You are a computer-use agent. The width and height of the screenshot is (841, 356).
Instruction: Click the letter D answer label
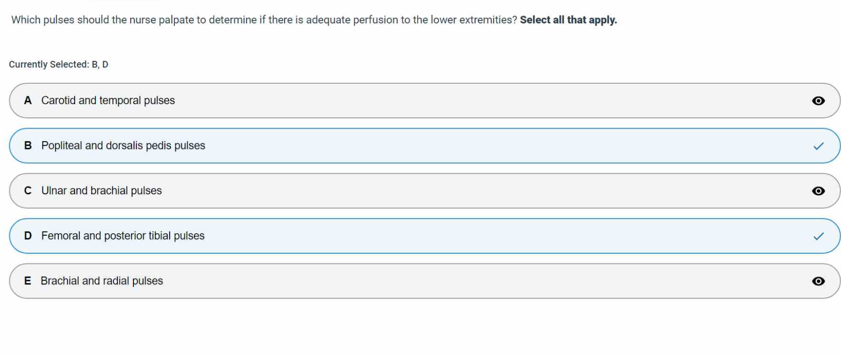[28, 236]
